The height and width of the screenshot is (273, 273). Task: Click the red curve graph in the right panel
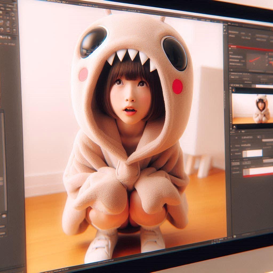click(256, 61)
